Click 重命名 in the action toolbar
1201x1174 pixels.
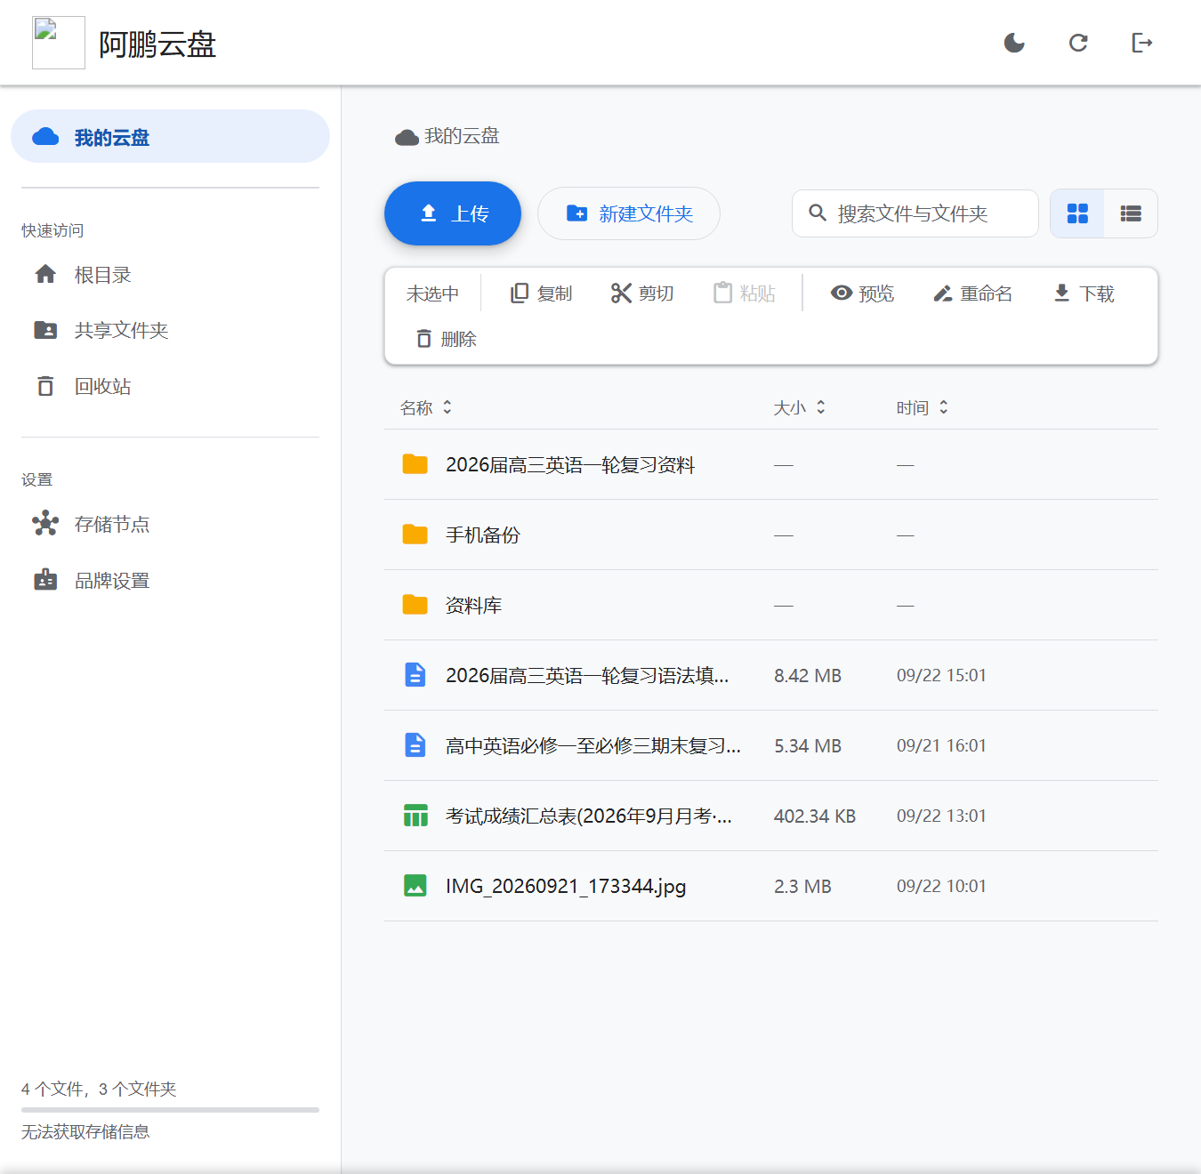point(972,293)
